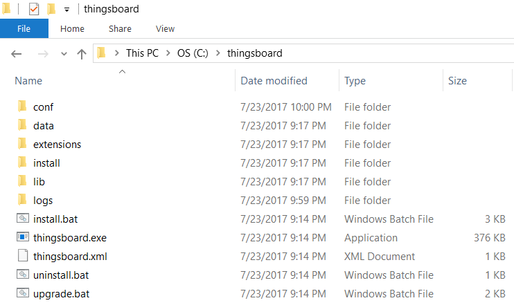Click the Up one level arrow
514x305 pixels.
pyautogui.click(x=82, y=53)
